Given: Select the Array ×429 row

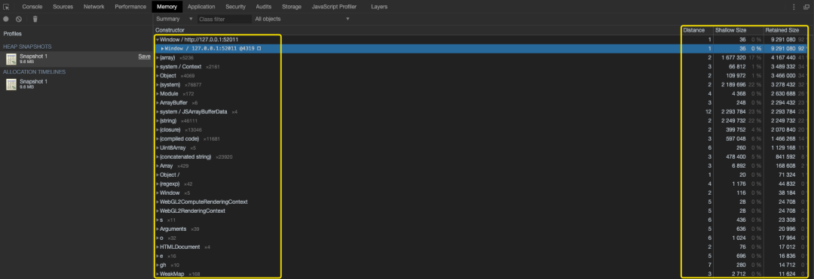Looking at the screenshot, I should tap(482, 166).
